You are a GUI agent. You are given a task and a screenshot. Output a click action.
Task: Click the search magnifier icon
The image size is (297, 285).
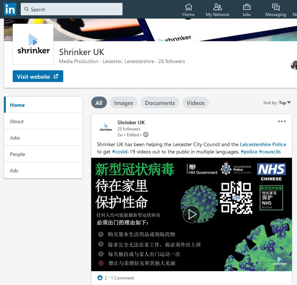(27, 9)
